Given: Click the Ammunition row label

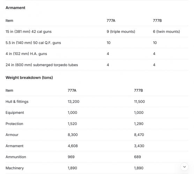Looking at the screenshot, I should pos(16,157).
